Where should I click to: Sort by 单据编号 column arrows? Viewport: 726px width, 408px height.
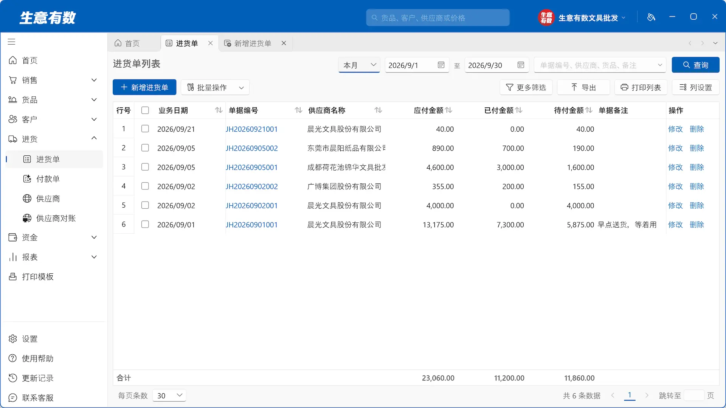tap(298, 110)
